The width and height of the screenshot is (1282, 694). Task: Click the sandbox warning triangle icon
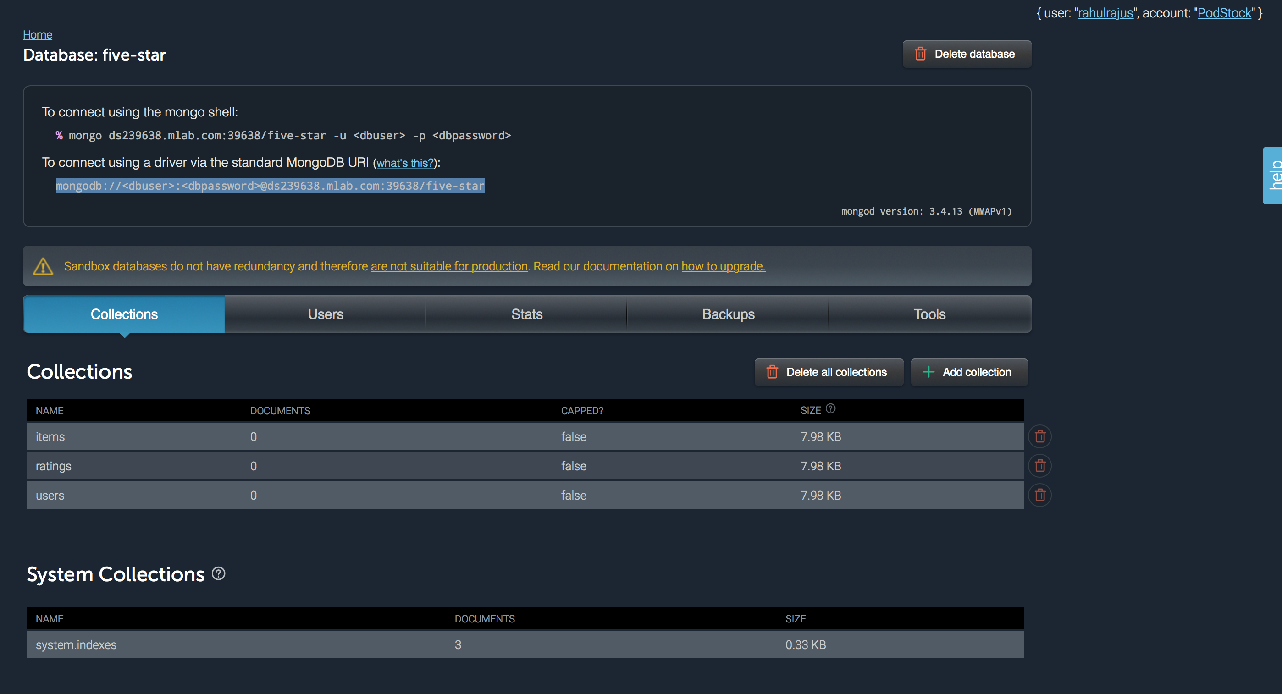pos(43,266)
